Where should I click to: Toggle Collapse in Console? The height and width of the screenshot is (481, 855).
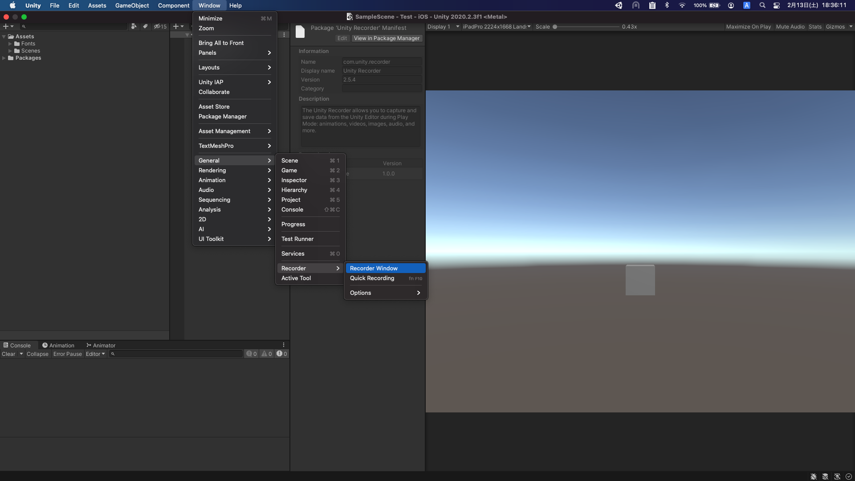click(37, 354)
